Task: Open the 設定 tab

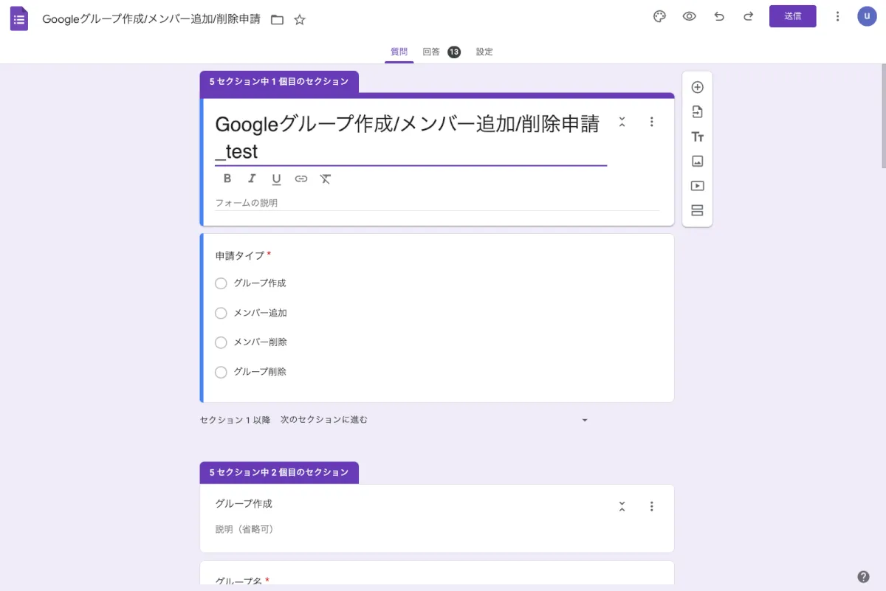Action: pyautogui.click(x=484, y=52)
